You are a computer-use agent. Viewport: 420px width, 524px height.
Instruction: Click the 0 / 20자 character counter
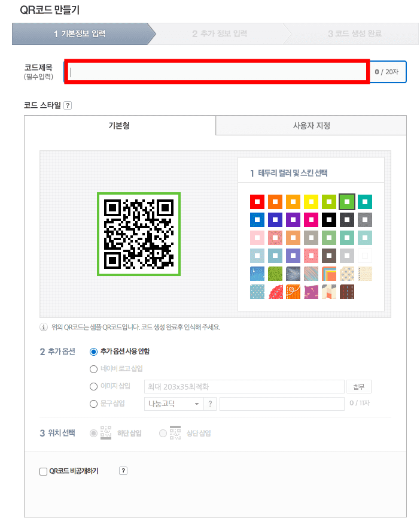[386, 72]
